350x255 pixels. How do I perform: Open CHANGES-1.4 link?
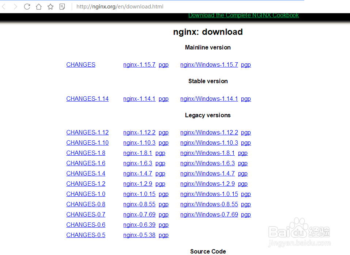point(86,174)
